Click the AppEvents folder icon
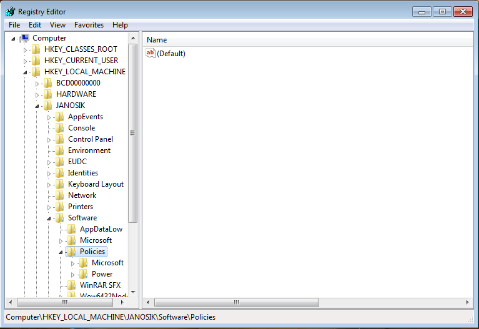Screen dimensions: 479x329 (x=60, y=117)
